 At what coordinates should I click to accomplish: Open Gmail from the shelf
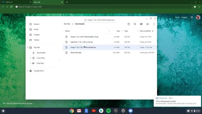tap(79, 111)
